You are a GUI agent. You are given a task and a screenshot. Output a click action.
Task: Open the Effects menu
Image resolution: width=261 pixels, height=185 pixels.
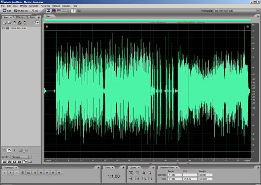point(23,6)
